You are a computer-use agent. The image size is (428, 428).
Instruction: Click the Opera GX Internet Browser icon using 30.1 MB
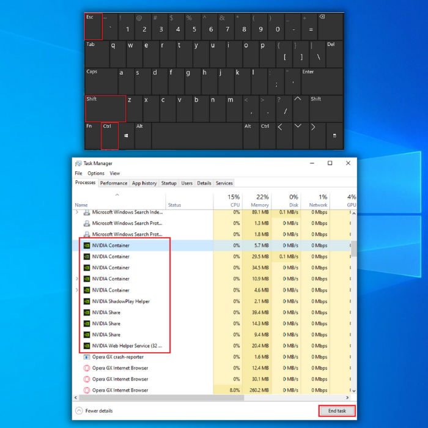point(87,379)
